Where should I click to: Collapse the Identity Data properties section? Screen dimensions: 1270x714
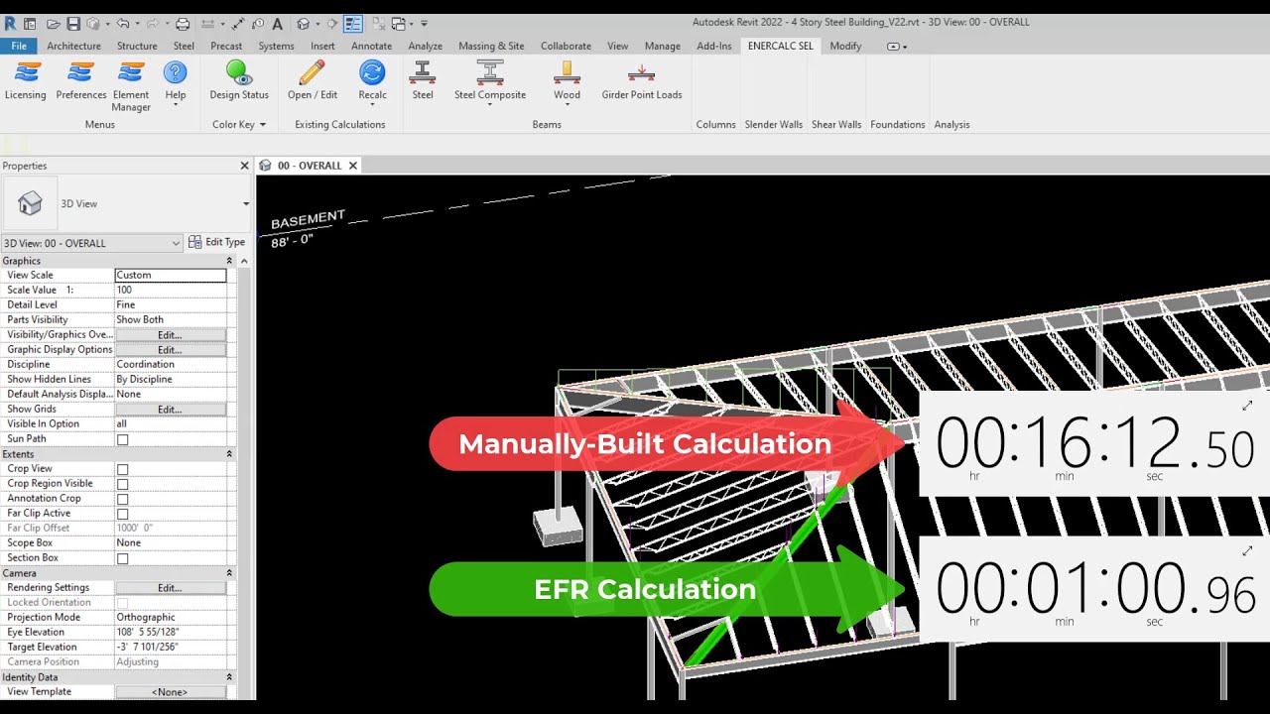pos(229,677)
